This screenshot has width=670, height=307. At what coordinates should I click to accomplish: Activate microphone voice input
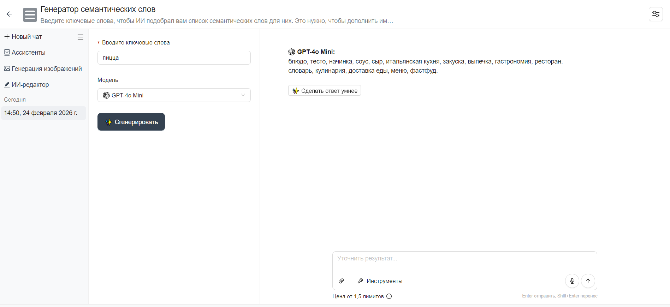coord(572,281)
